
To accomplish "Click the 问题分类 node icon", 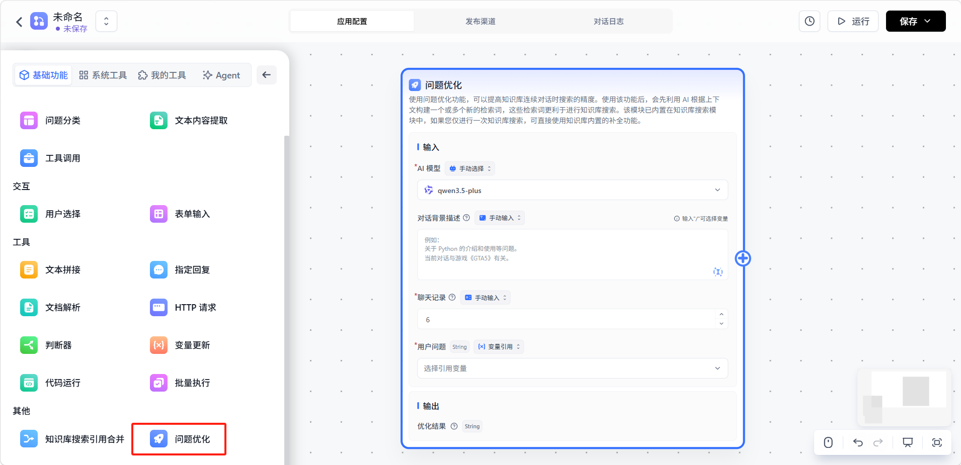I will pyautogui.click(x=29, y=121).
